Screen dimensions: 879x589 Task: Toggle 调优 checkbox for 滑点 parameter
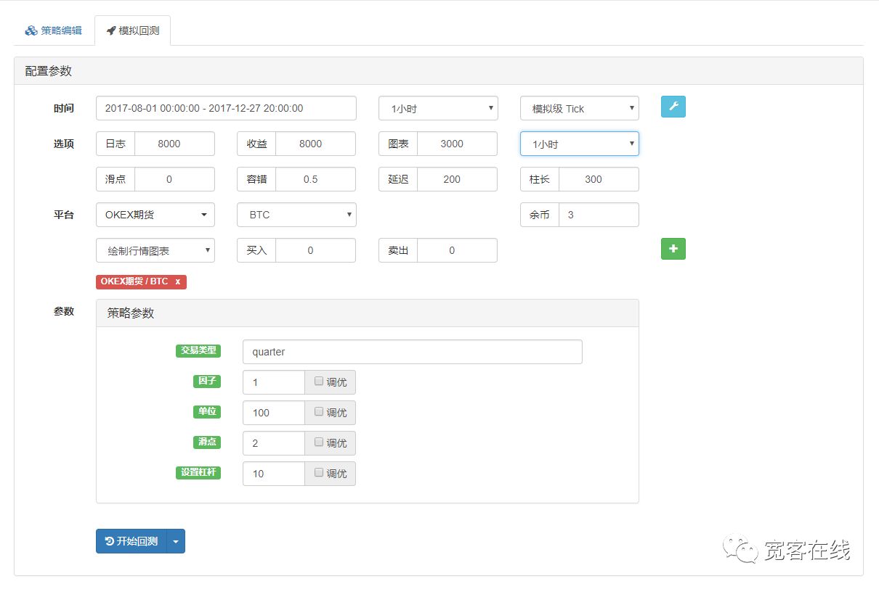tap(319, 442)
